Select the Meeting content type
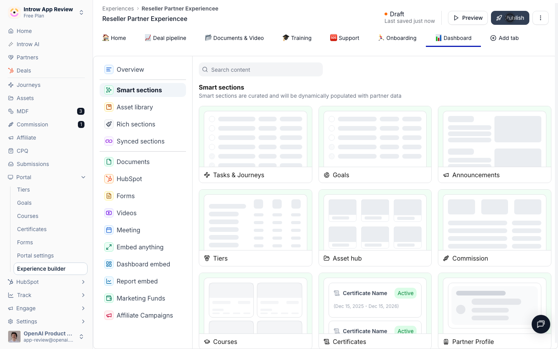This screenshot has height=349, width=558. coord(143,230)
